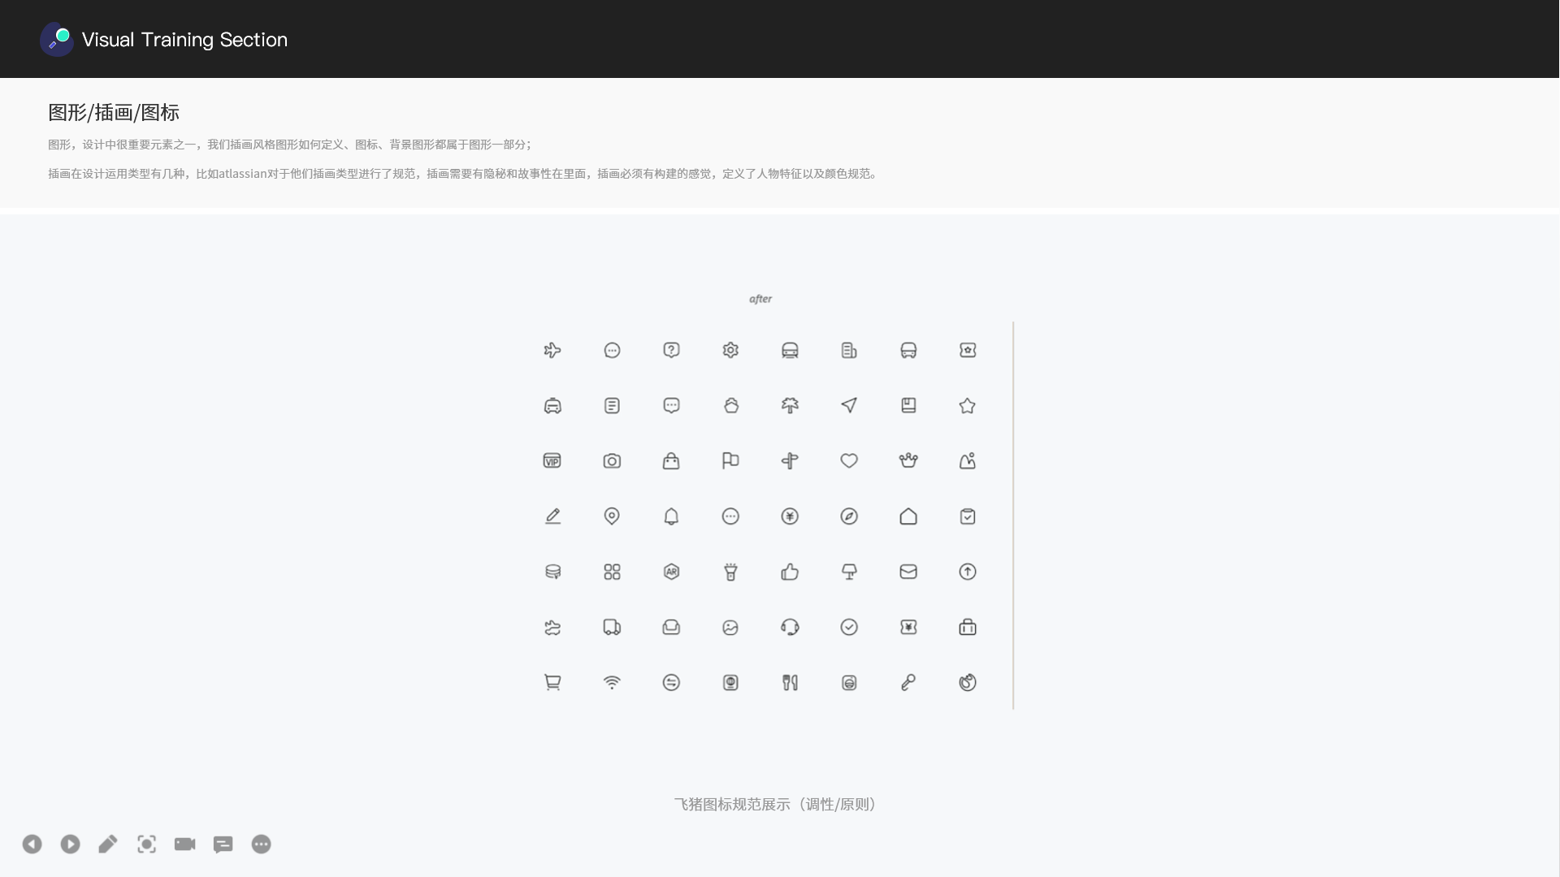The width and height of the screenshot is (1560, 877).
Task: Select the heart icon
Action: [849, 460]
